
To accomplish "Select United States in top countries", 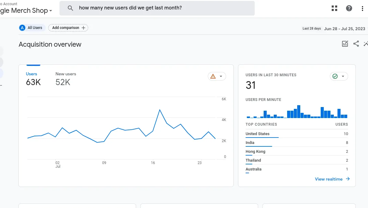I will click(x=257, y=134).
